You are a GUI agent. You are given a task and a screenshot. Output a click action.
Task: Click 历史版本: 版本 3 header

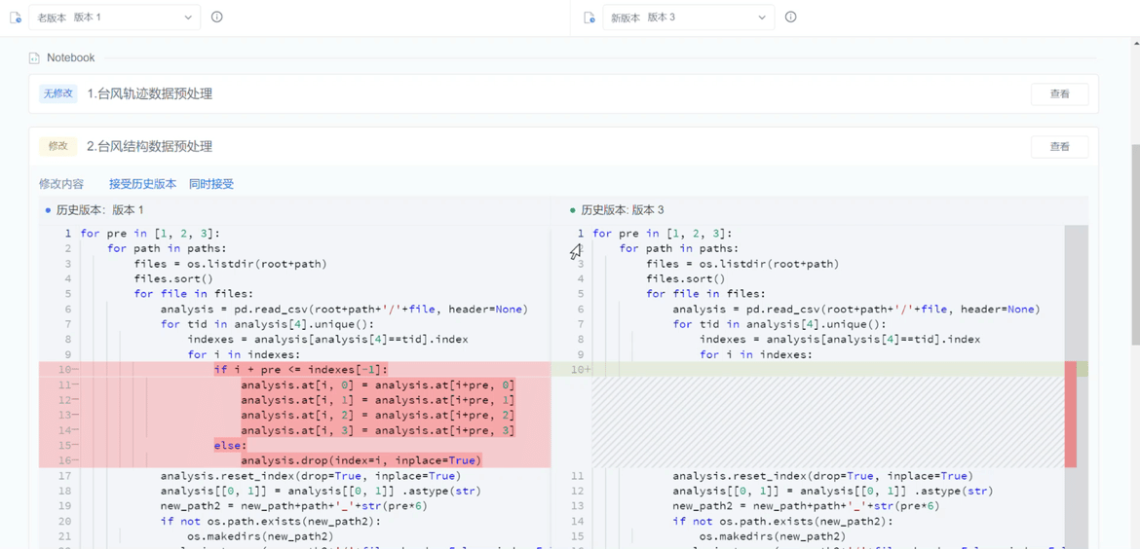(x=623, y=210)
